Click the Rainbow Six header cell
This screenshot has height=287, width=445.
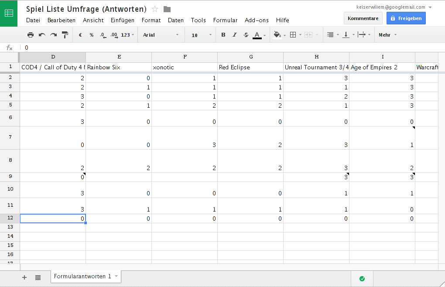119,68
